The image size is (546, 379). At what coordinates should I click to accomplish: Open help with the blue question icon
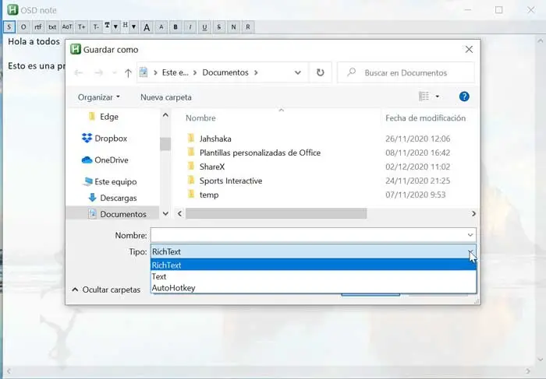pos(464,97)
